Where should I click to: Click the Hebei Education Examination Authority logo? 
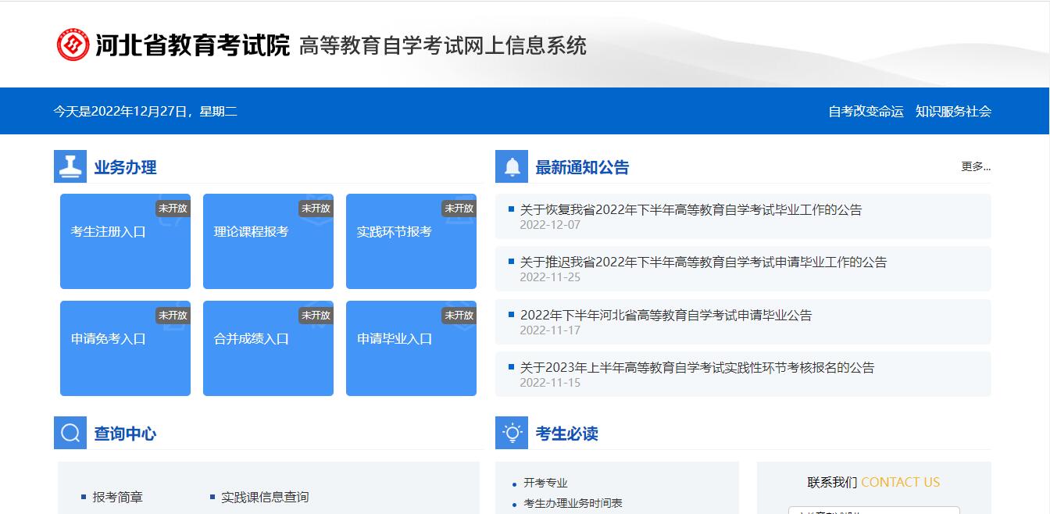point(73,45)
